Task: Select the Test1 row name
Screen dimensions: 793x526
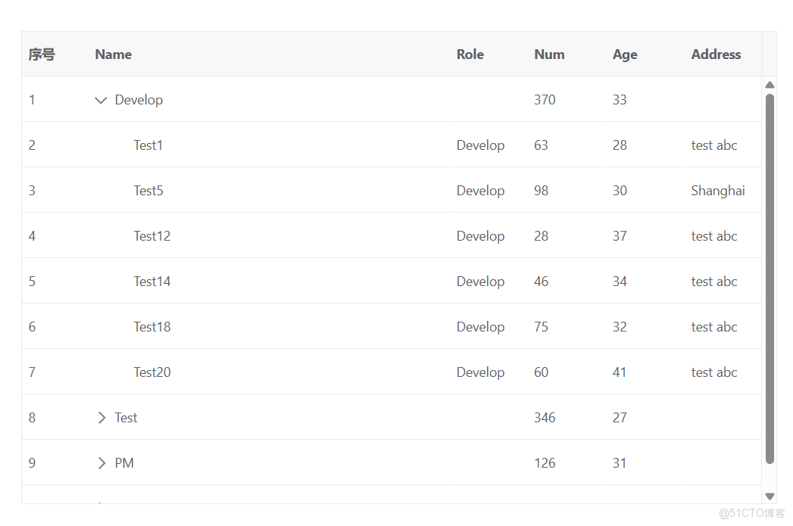Action: (x=148, y=145)
